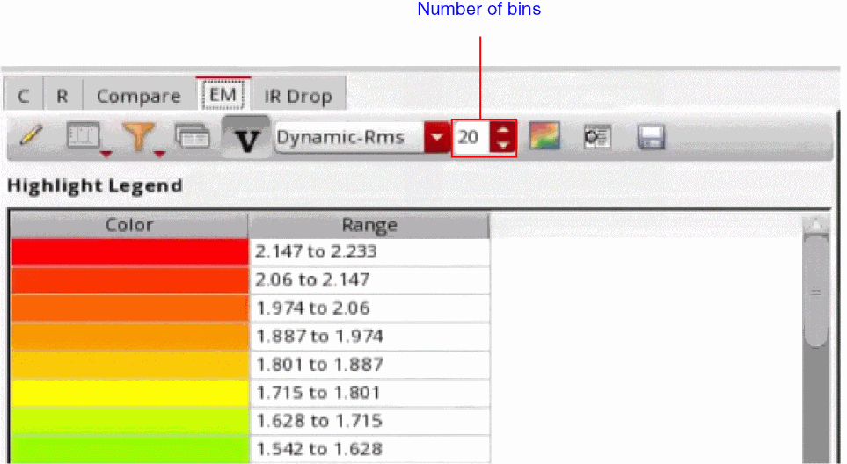Image resolution: width=847 pixels, height=464 pixels.
Task: Switch to the R tab
Action: 62,96
